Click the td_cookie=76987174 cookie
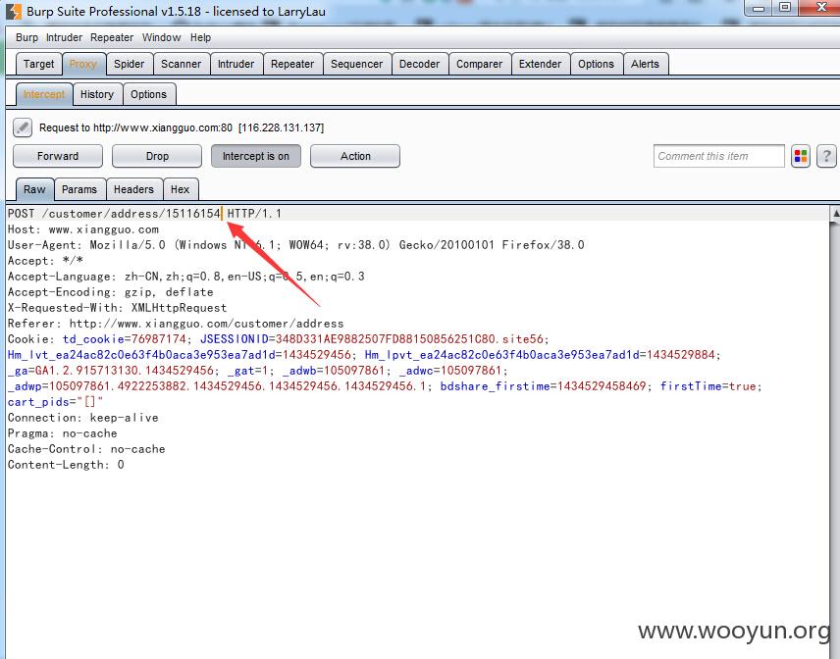 [125, 339]
